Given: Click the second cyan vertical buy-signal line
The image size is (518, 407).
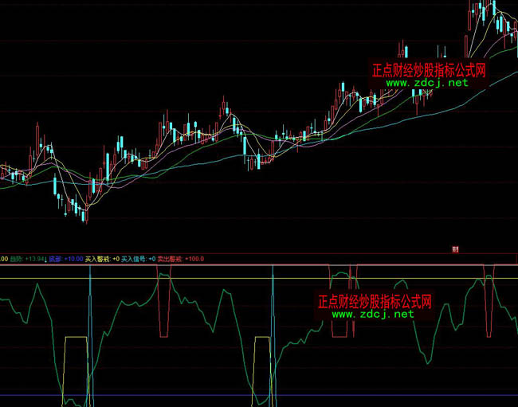Looking at the screenshot, I should click(273, 335).
